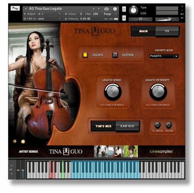Screen dimensions: 194x193
Task: Adjust the volume slider in header
Action: tap(167, 19)
